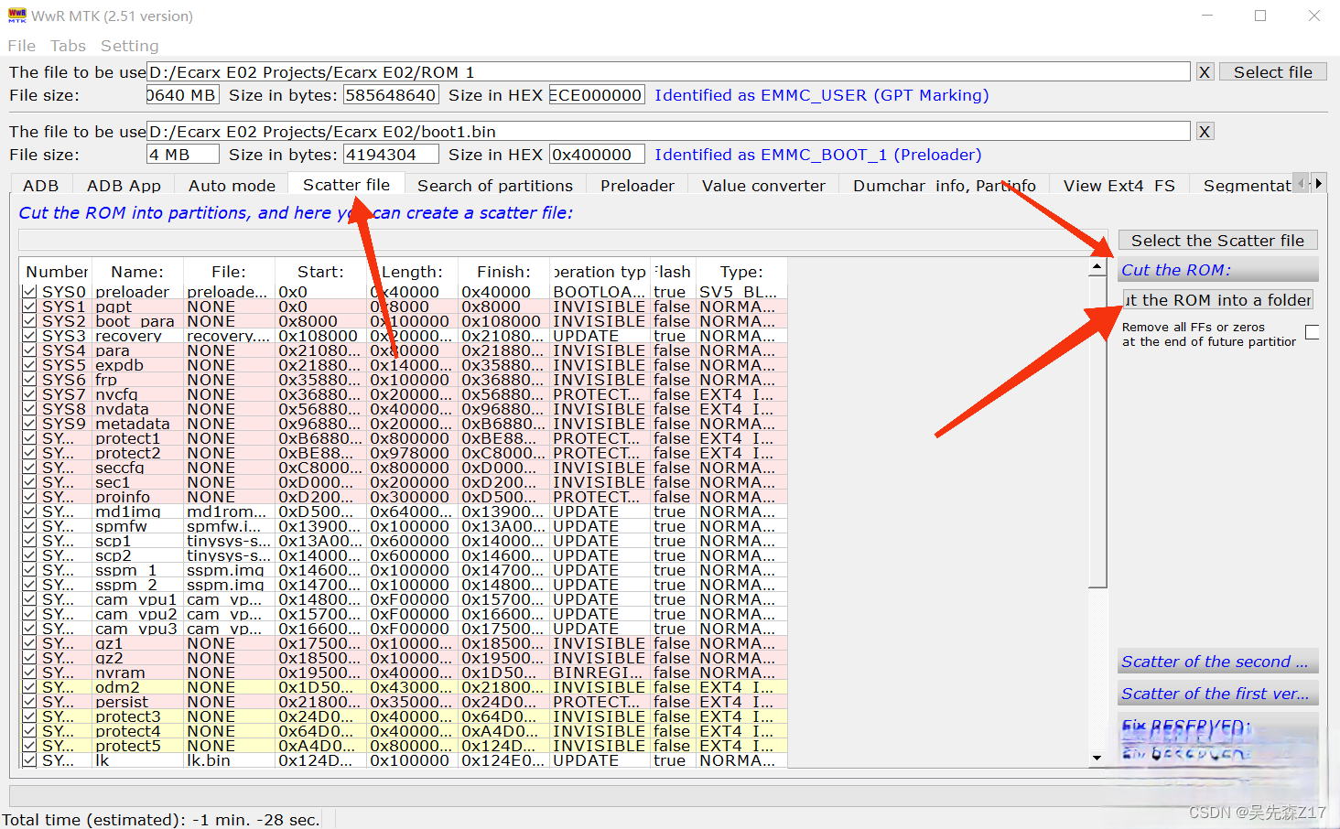Open the Setting menu
The height and width of the screenshot is (829, 1340).
coord(129,46)
